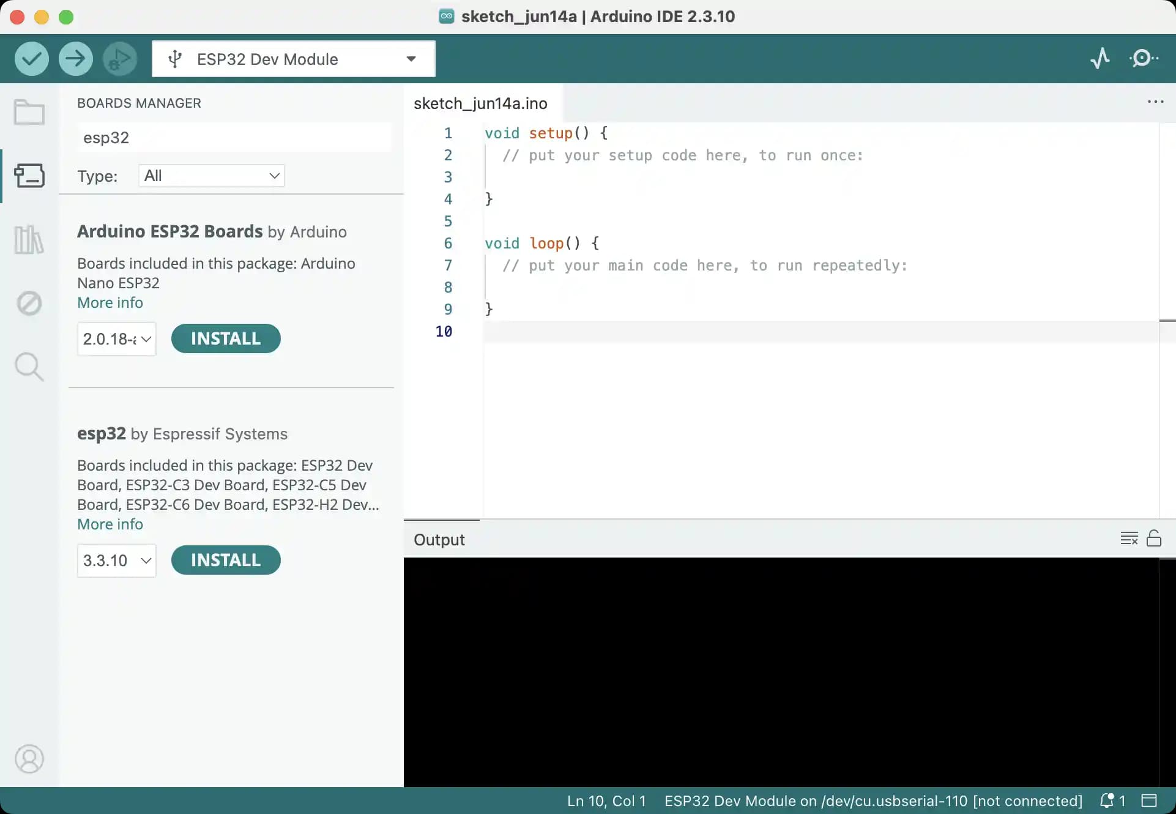Image resolution: width=1176 pixels, height=814 pixels.
Task: Click the 'esp32' by Espressif Systems title
Action: click(x=102, y=433)
